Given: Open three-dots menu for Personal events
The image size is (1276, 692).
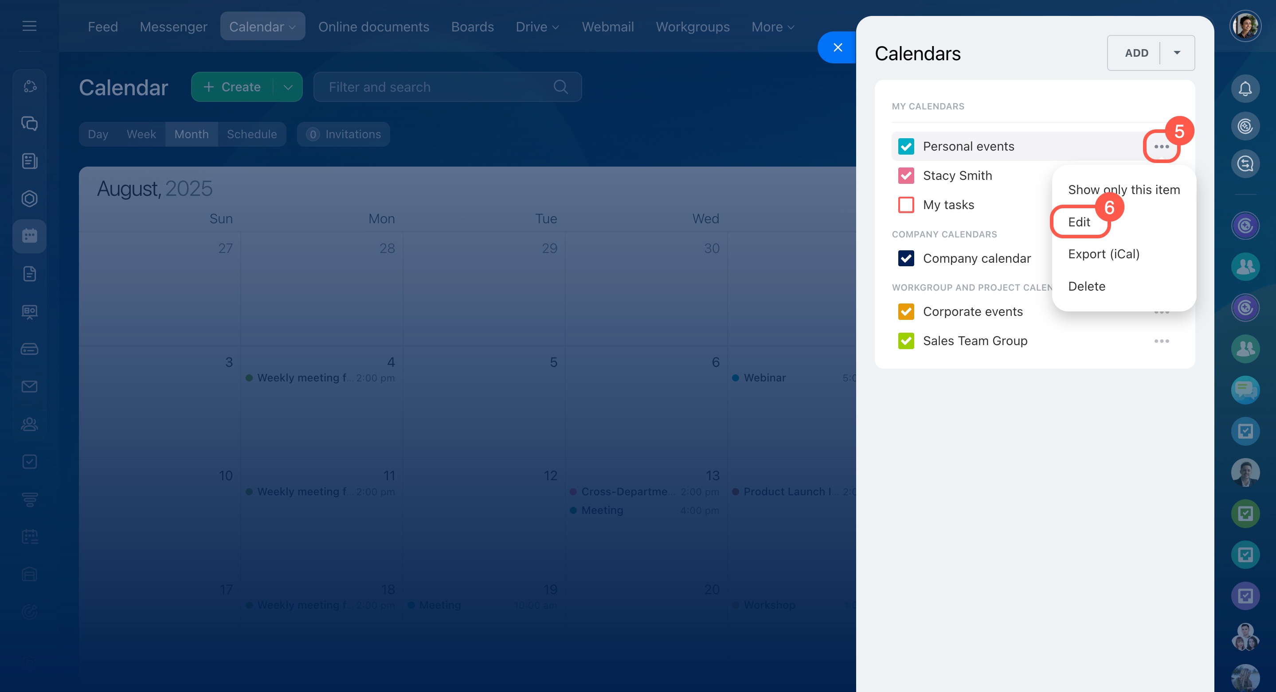Looking at the screenshot, I should [1161, 147].
